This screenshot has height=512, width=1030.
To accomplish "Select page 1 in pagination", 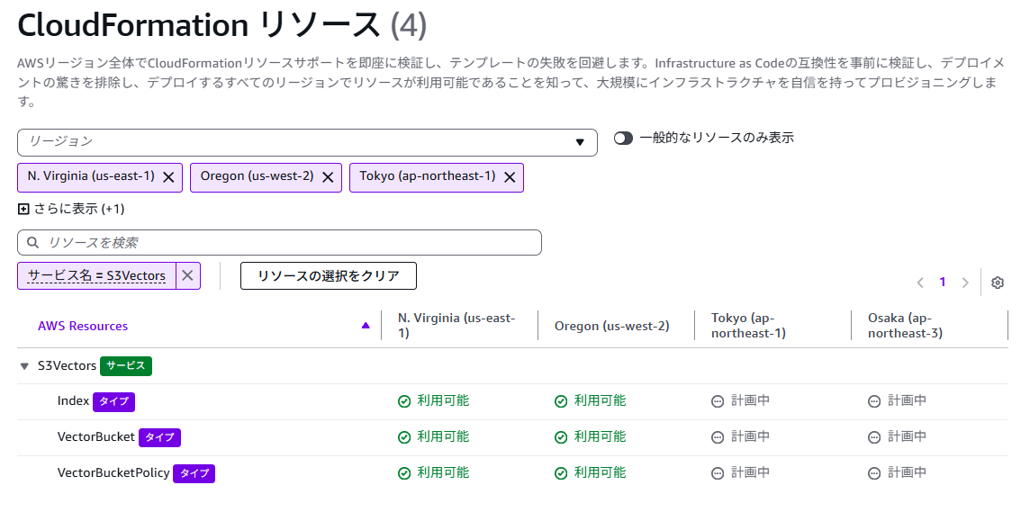I will [943, 283].
